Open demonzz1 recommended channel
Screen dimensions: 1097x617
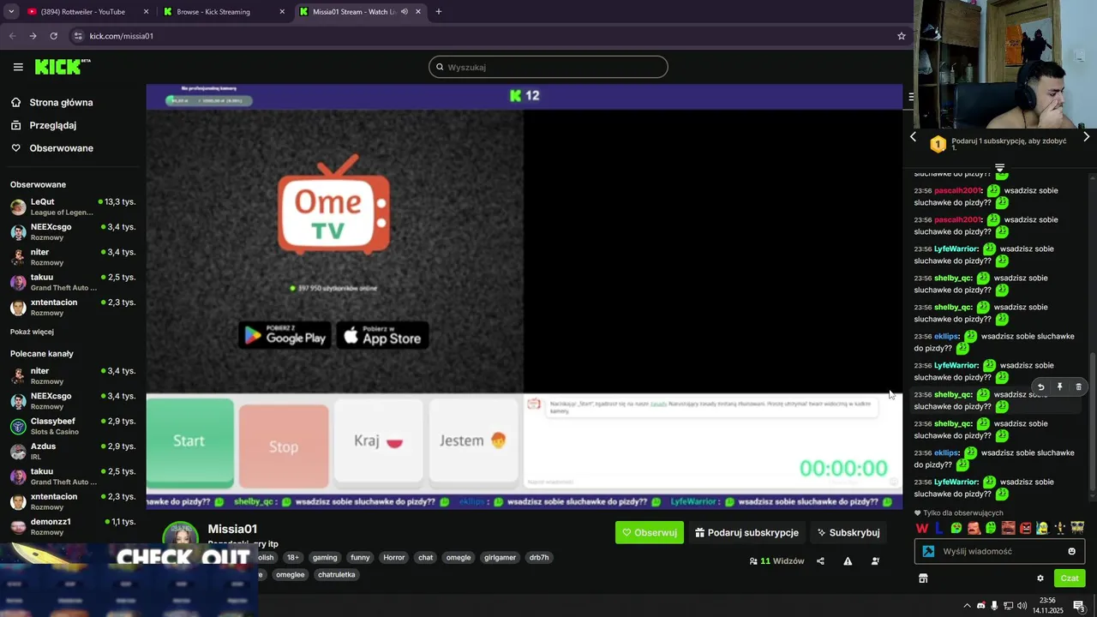tap(73, 526)
